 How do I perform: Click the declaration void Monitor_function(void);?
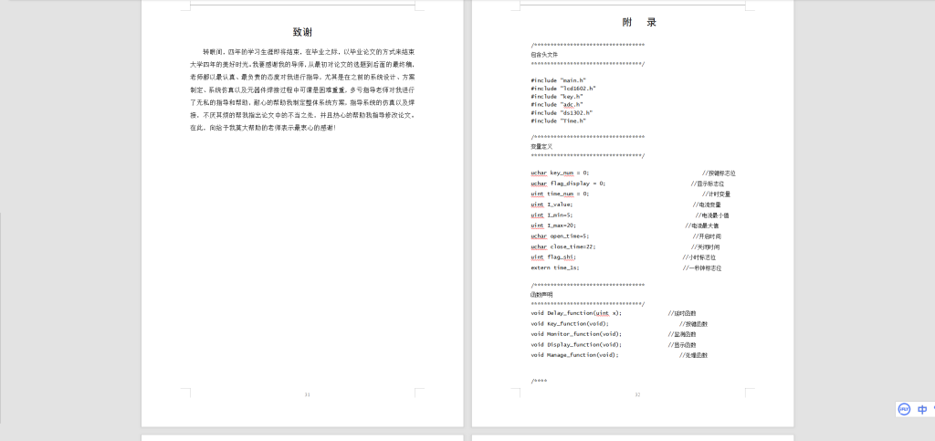click(x=577, y=334)
